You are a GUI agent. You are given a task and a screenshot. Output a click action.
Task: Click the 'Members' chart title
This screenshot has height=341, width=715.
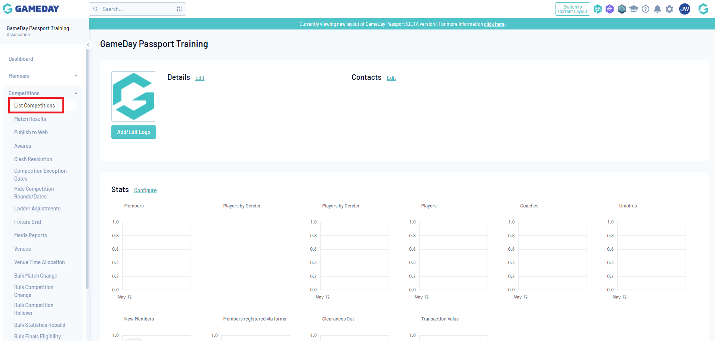(134, 206)
